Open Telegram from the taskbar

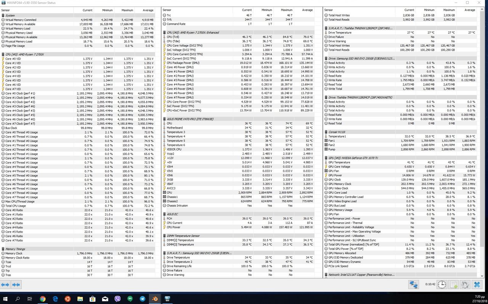142,299
